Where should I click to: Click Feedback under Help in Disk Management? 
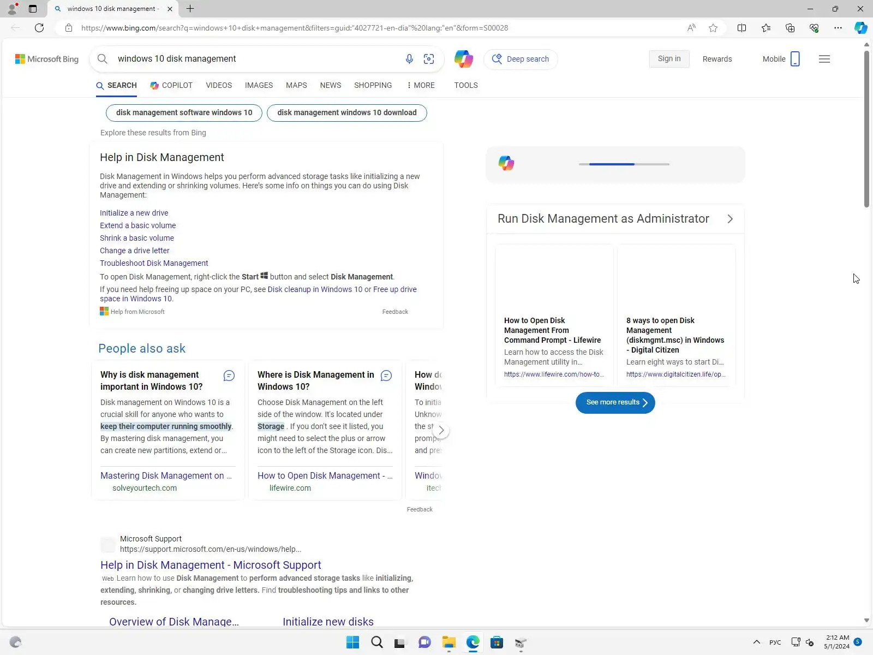(x=395, y=312)
